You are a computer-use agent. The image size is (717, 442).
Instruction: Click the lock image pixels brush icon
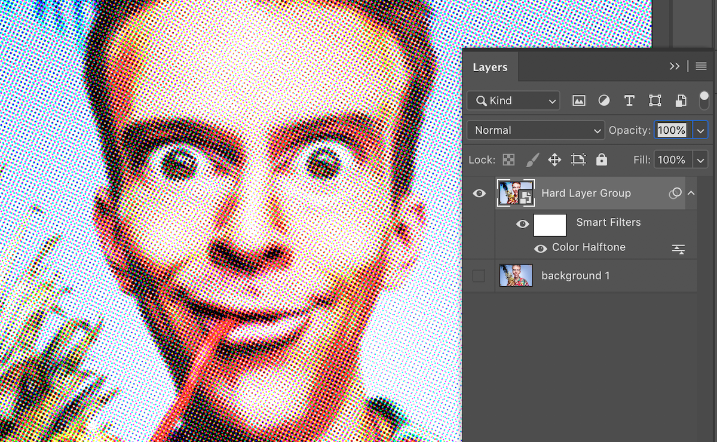pos(533,159)
